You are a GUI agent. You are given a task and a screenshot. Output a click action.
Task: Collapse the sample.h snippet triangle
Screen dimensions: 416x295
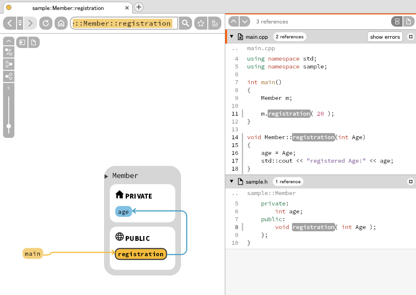[x=231, y=181]
